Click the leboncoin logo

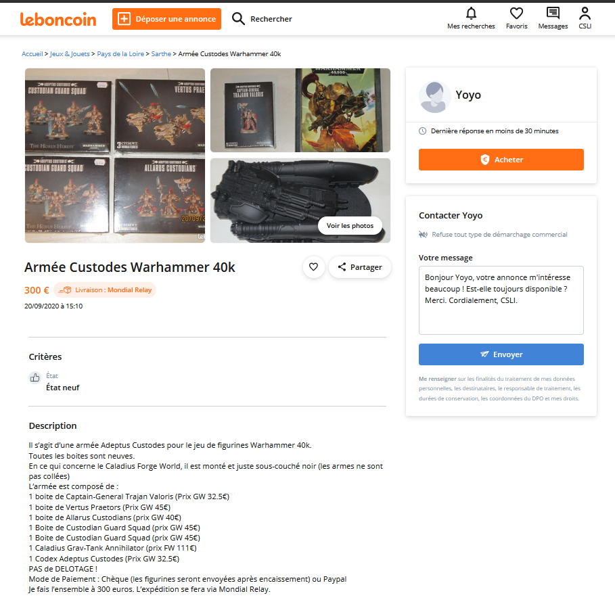click(58, 19)
